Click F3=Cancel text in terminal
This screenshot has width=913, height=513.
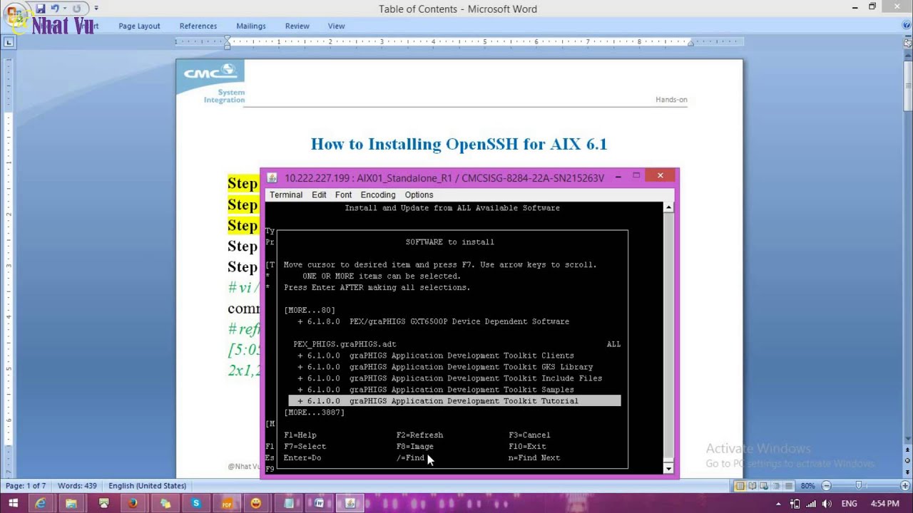[x=529, y=435]
